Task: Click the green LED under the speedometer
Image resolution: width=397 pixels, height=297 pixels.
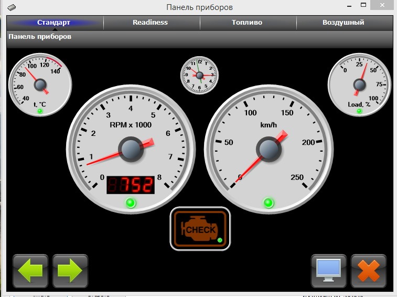Action: (269, 203)
